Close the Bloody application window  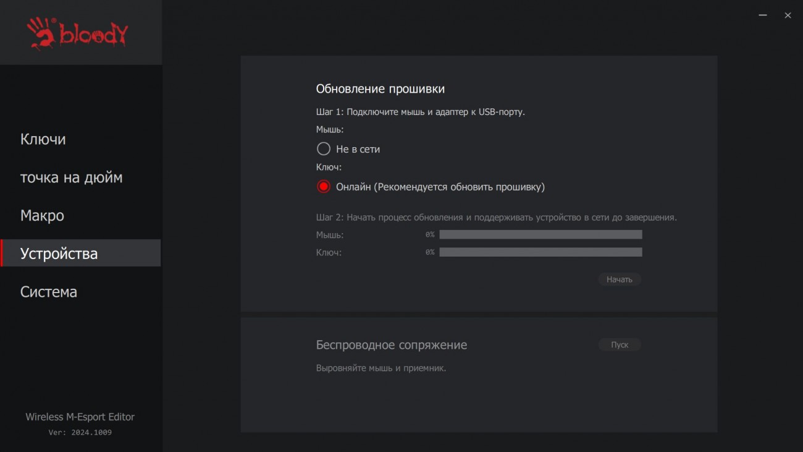click(x=788, y=15)
